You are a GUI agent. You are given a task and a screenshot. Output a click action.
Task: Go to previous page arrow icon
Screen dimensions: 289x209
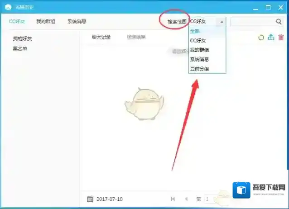click(186, 199)
